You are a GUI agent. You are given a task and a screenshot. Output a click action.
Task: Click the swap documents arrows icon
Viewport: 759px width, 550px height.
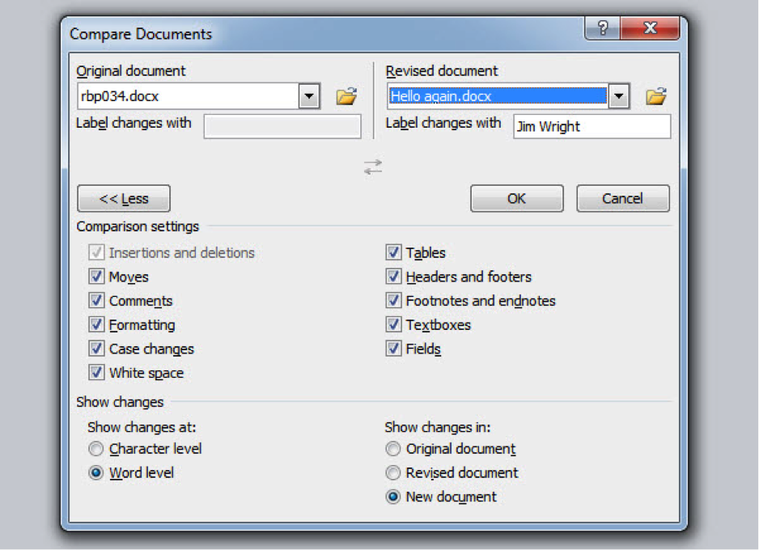372,167
